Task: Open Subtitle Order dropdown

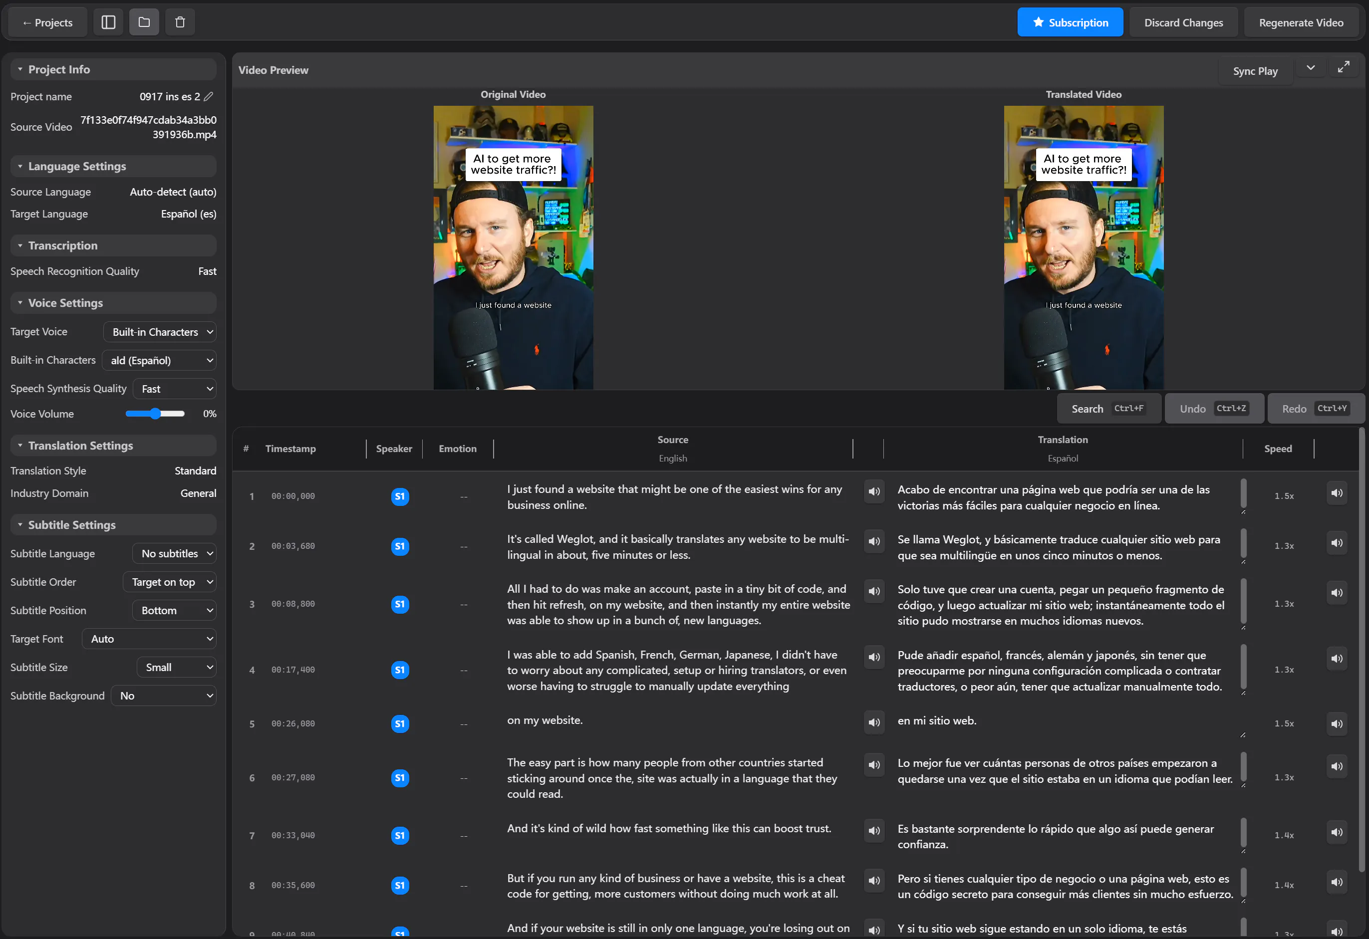Action: pyautogui.click(x=170, y=582)
